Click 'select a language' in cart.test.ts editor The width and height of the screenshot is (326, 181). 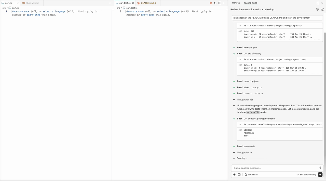point(168,11)
